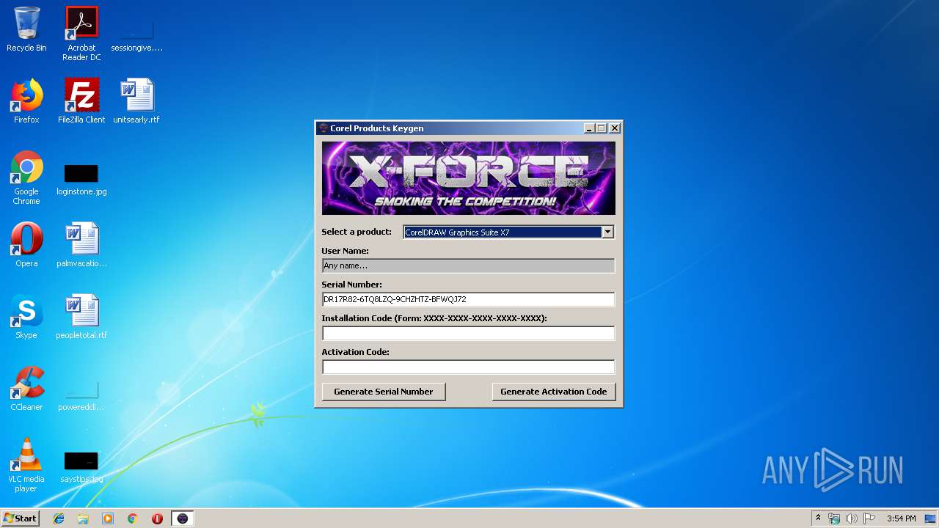Select saystips.jpg image file

pyautogui.click(x=81, y=466)
